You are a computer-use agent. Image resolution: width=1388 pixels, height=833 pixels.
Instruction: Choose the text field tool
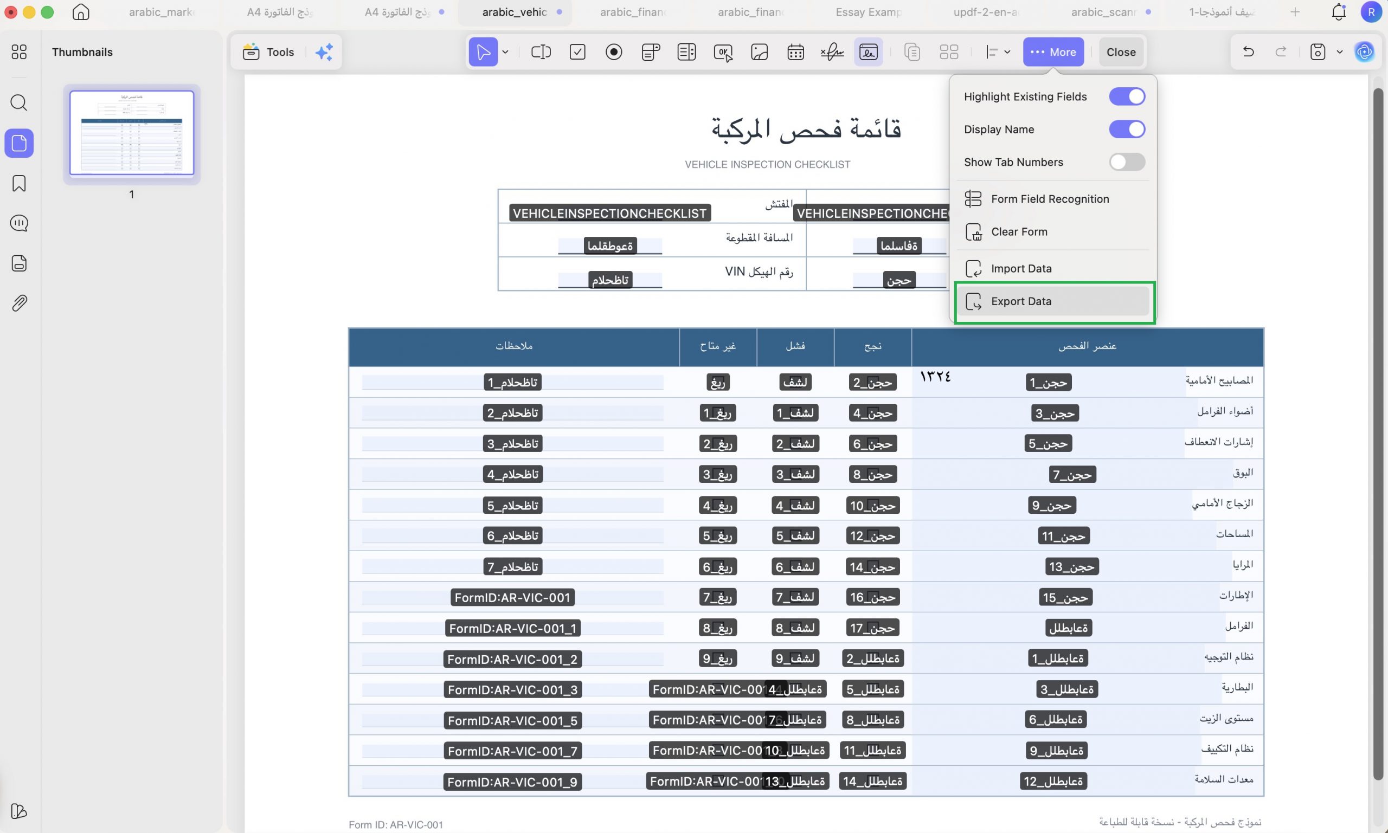(541, 52)
